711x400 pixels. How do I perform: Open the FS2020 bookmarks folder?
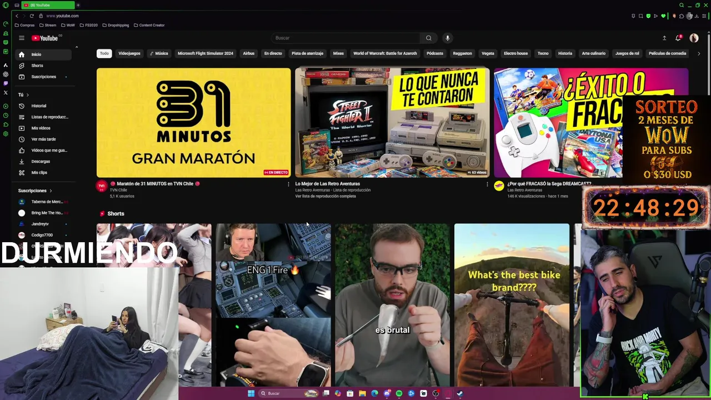click(x=88, y=25)
